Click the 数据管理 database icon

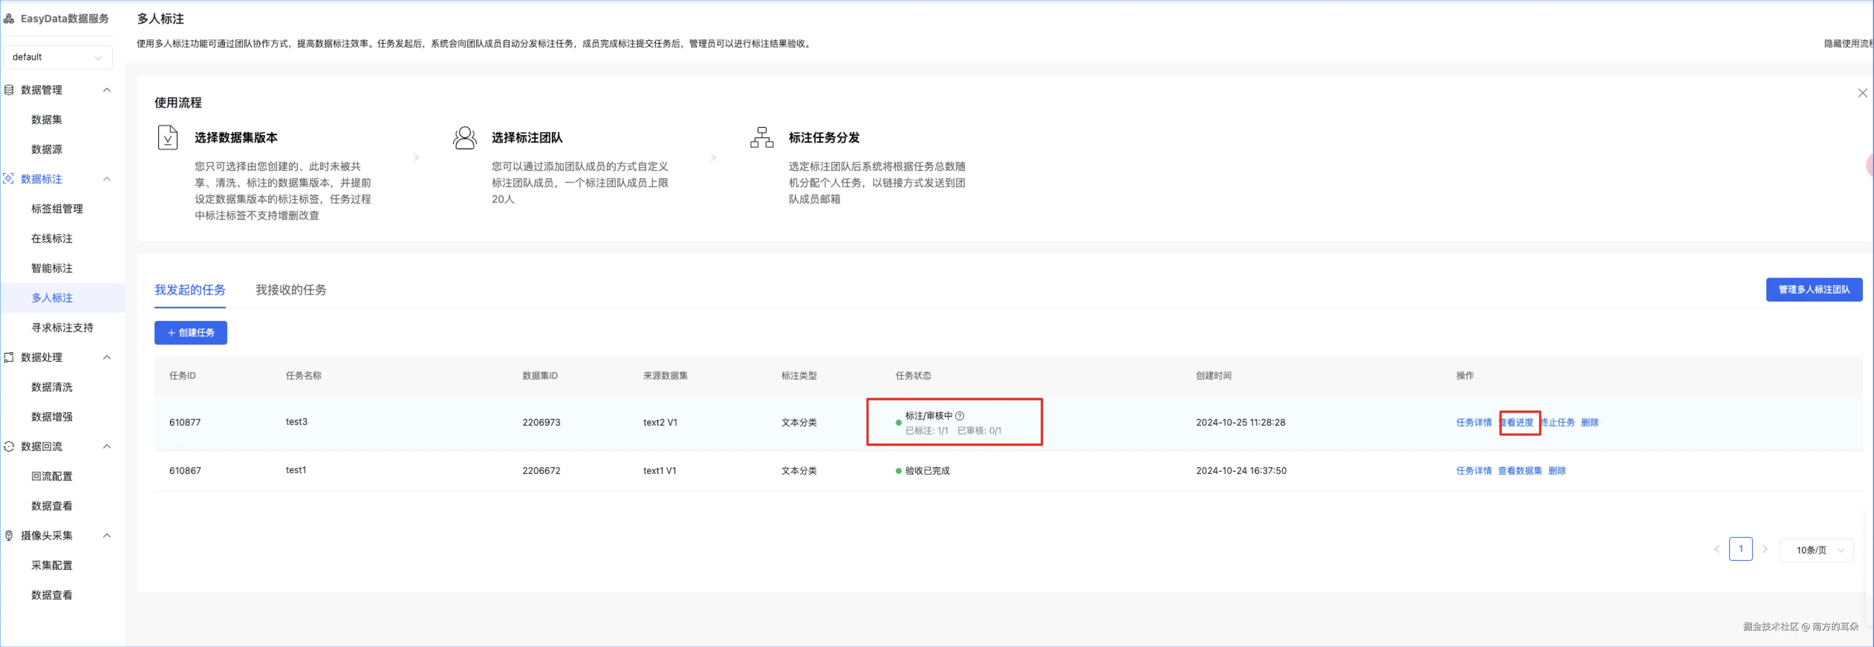(x=9, y=90)
